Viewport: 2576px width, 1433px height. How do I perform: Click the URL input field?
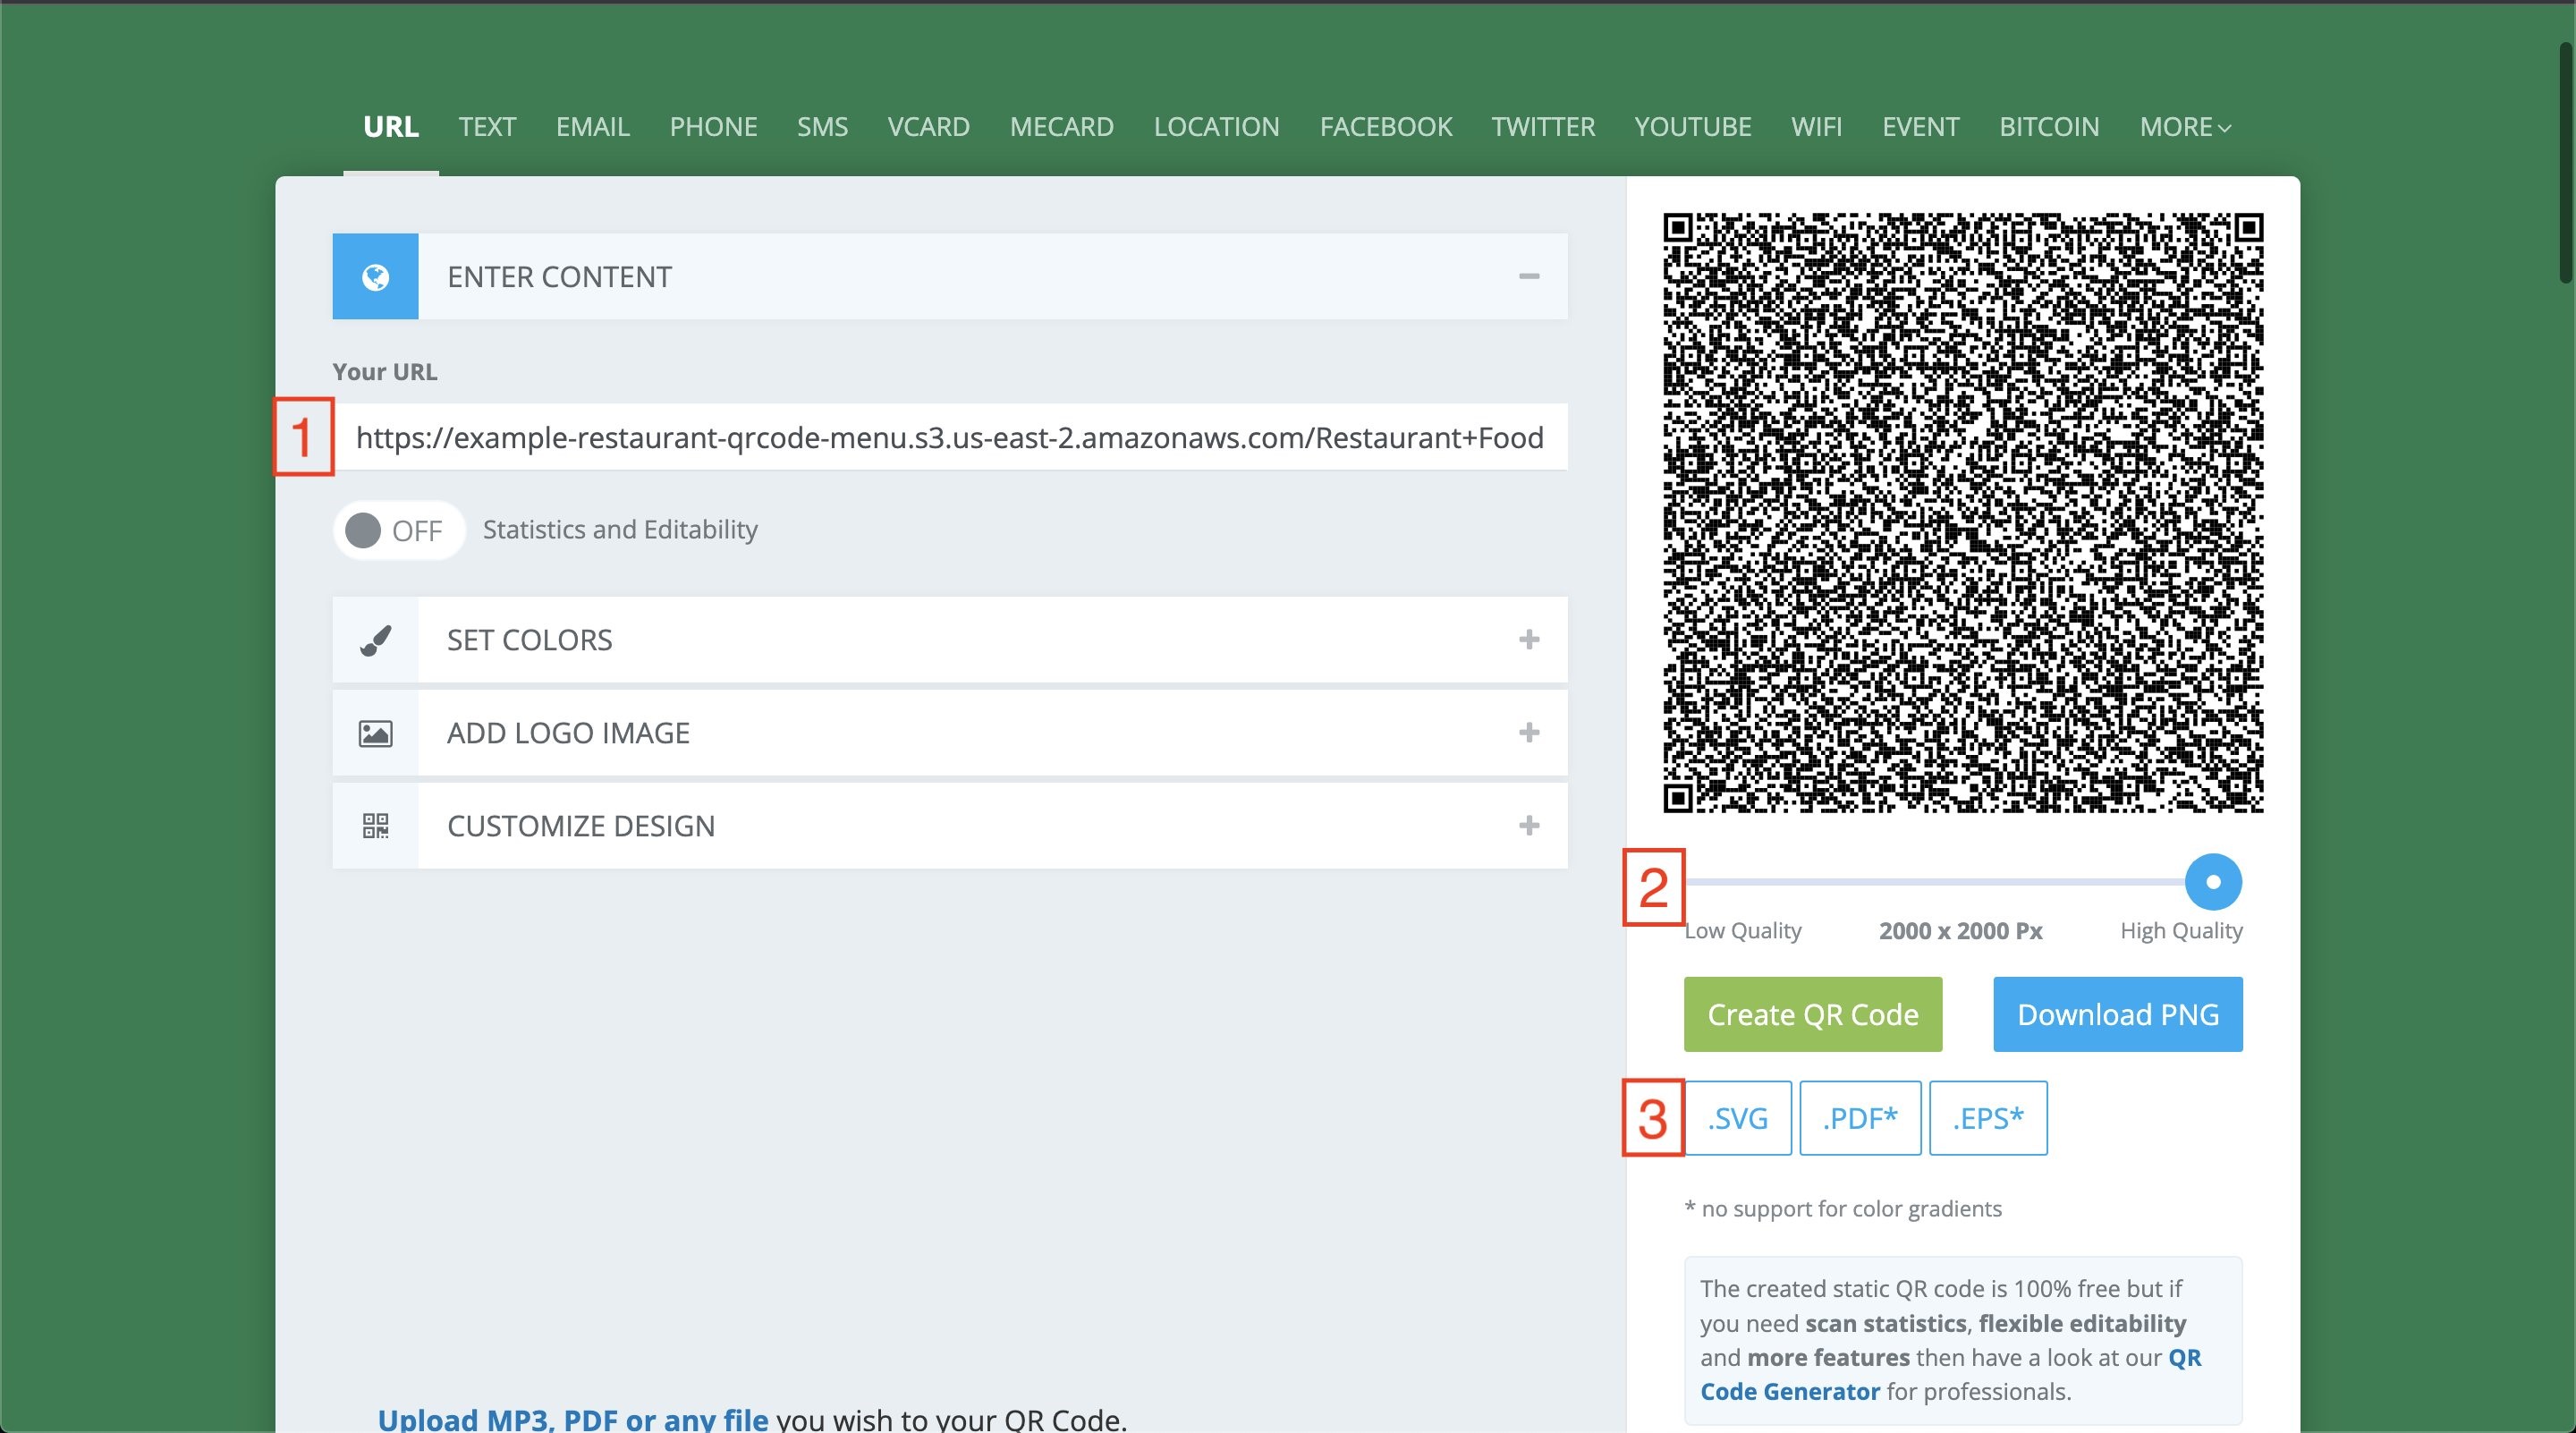[x=949, y=436]
